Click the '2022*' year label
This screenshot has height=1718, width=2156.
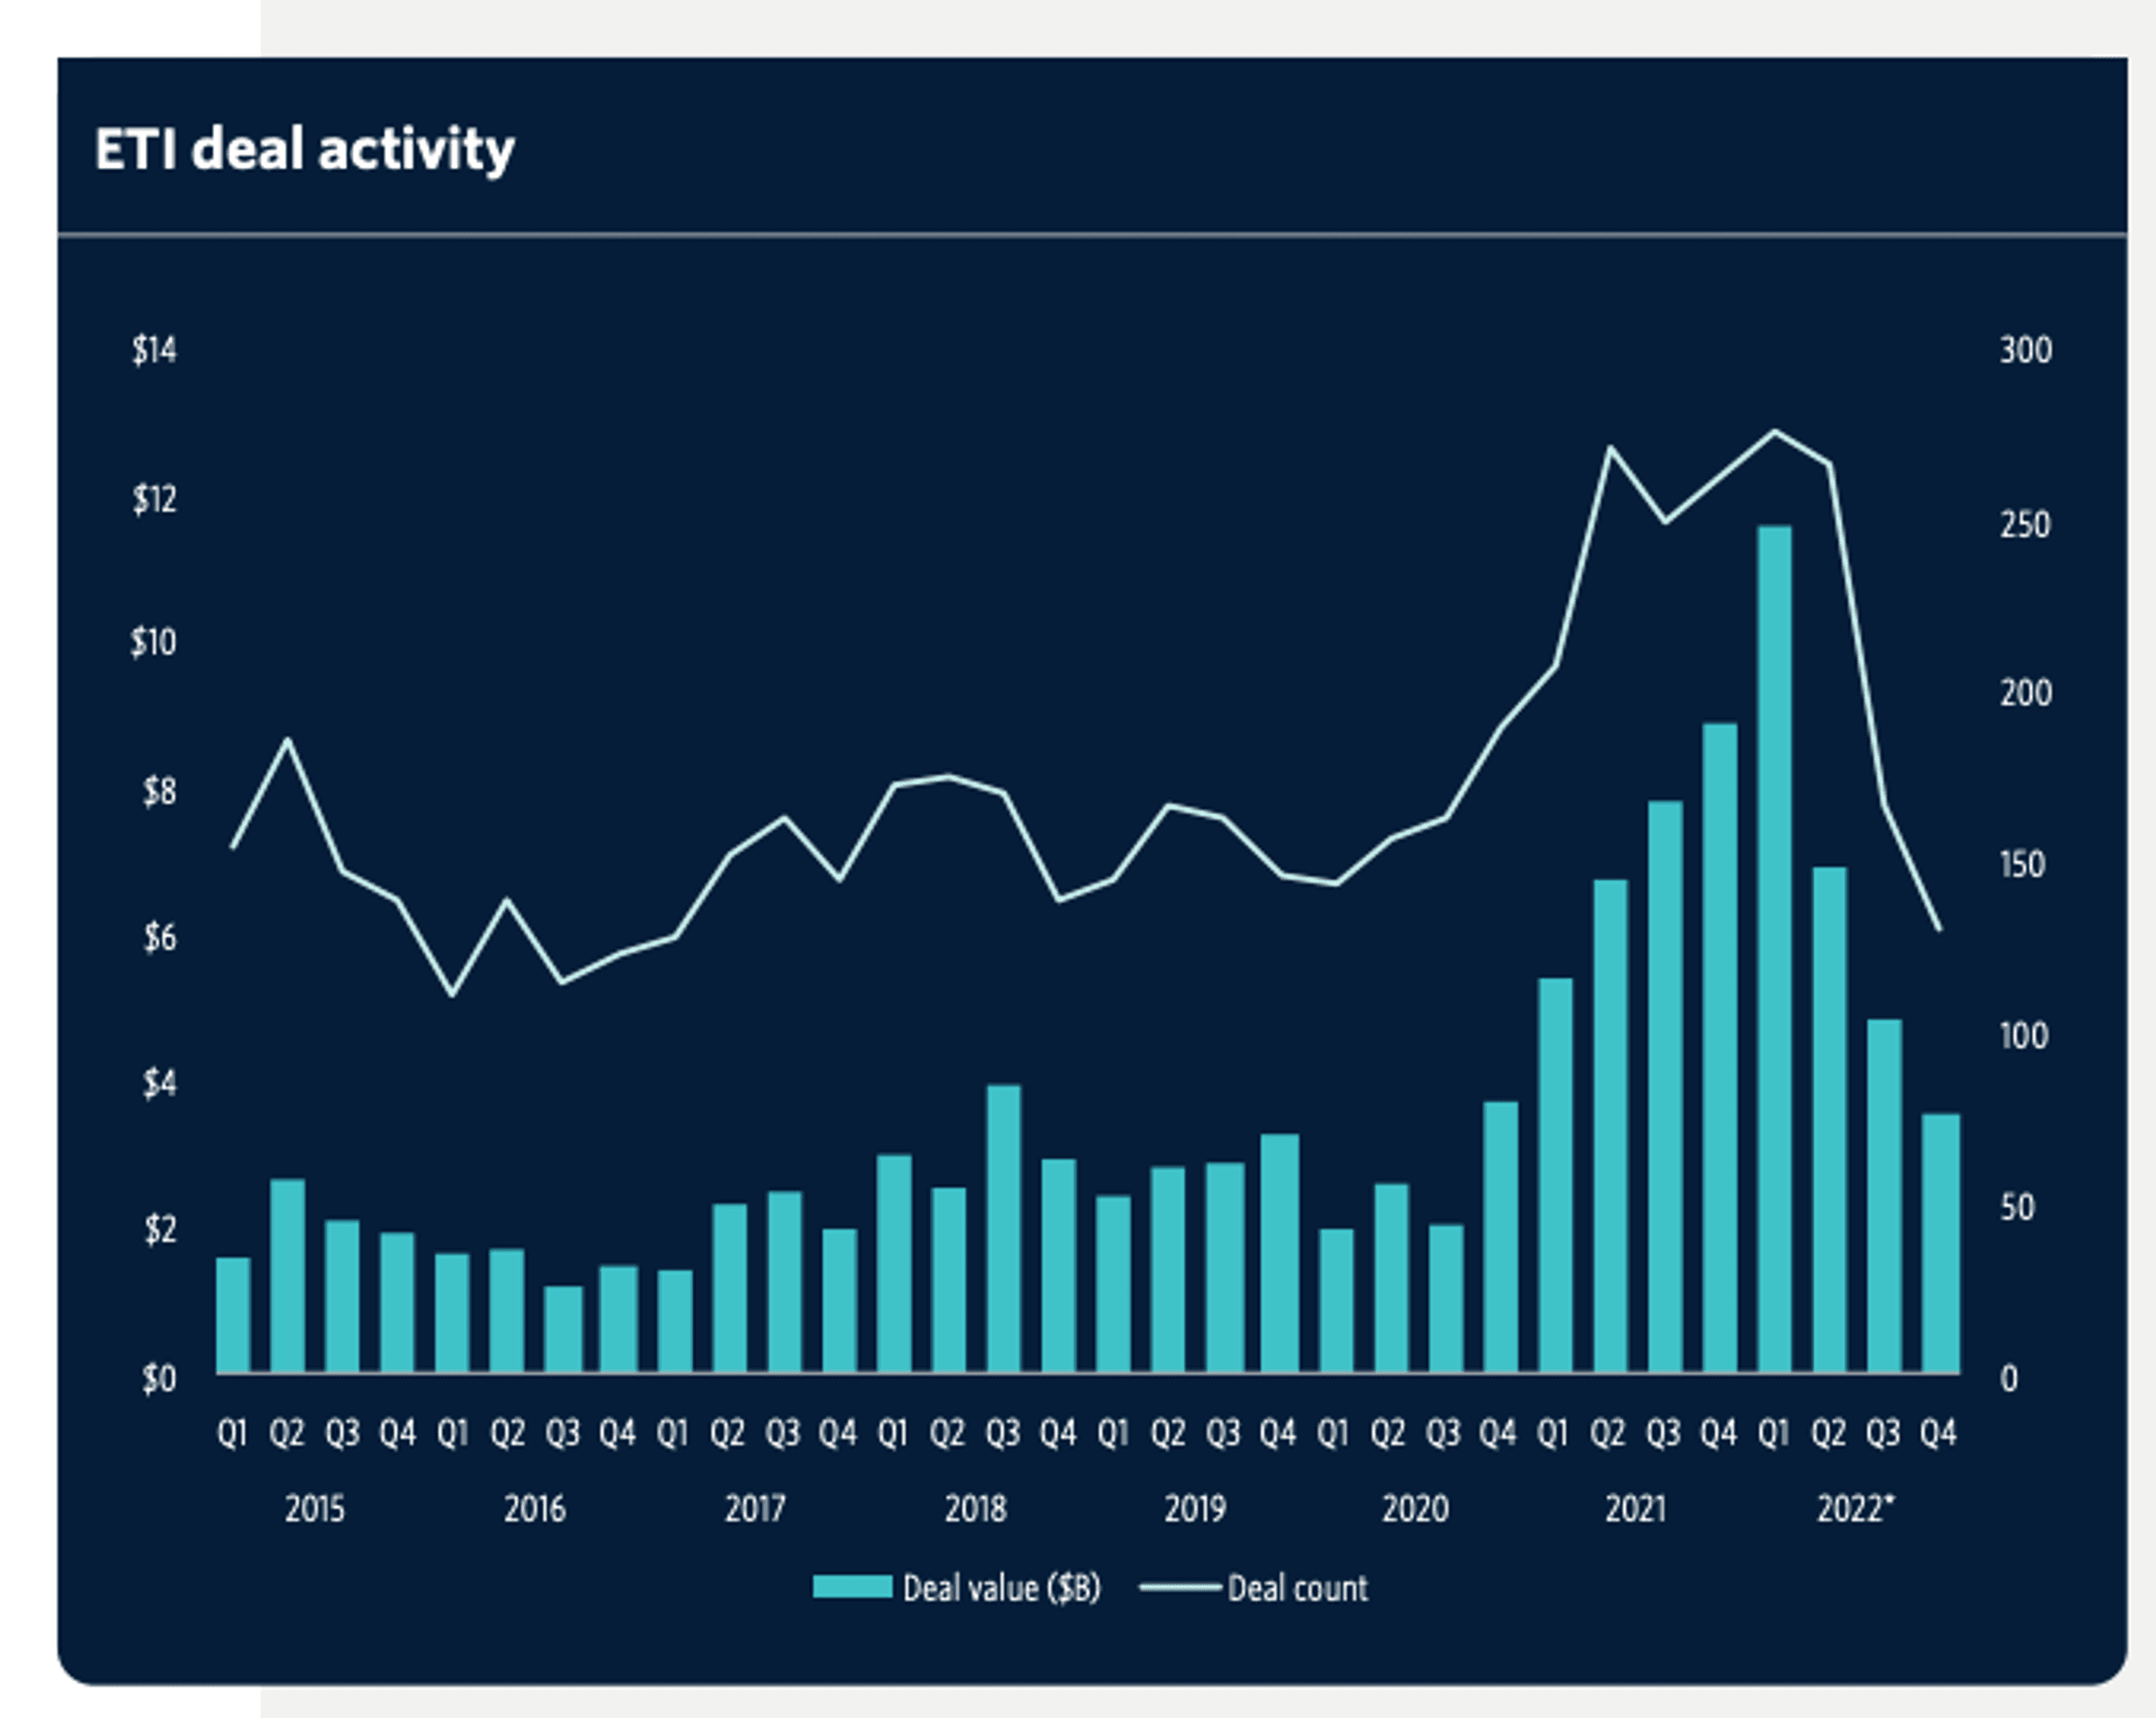click(1855, 1508)
